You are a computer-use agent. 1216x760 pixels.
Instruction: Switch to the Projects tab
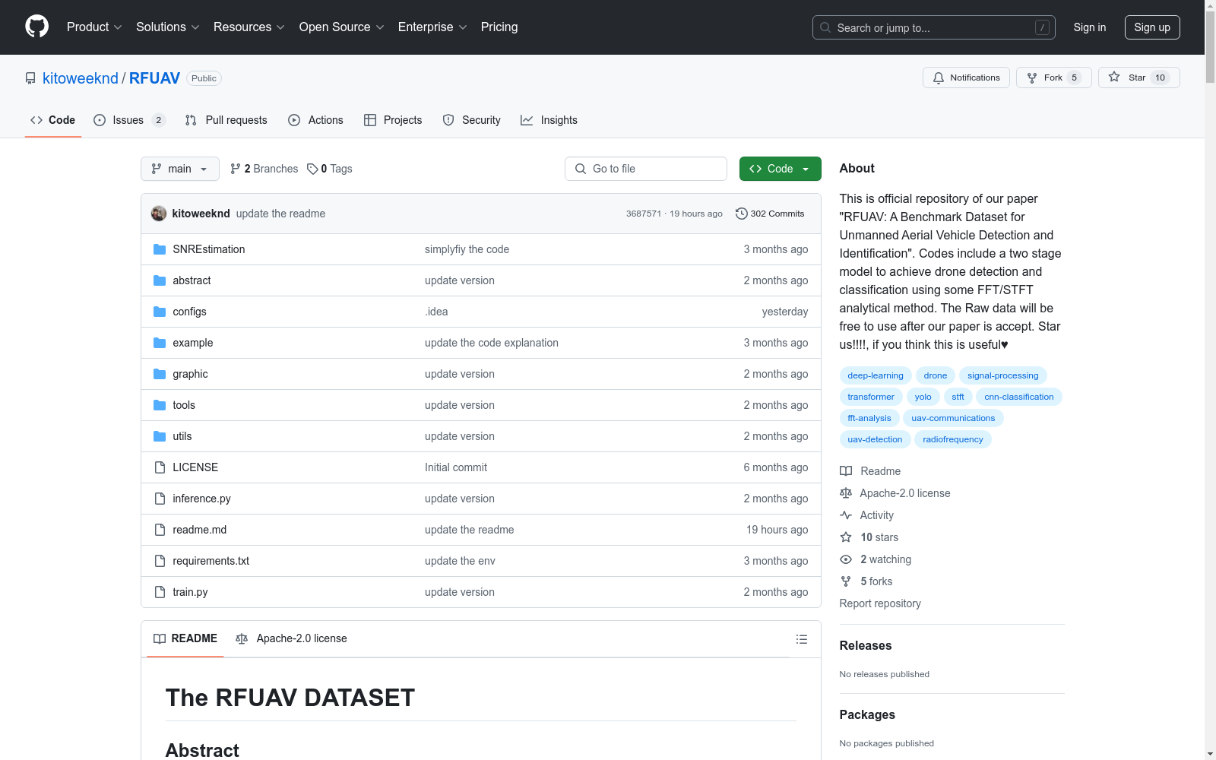pos(393,120)
